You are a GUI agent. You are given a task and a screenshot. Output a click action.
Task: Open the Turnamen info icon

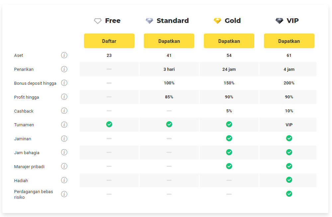64,125
